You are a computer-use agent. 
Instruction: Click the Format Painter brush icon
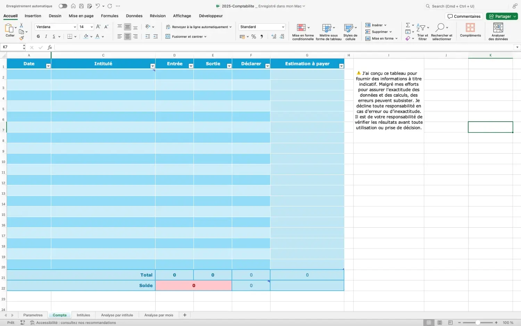[x=22, y=38]
